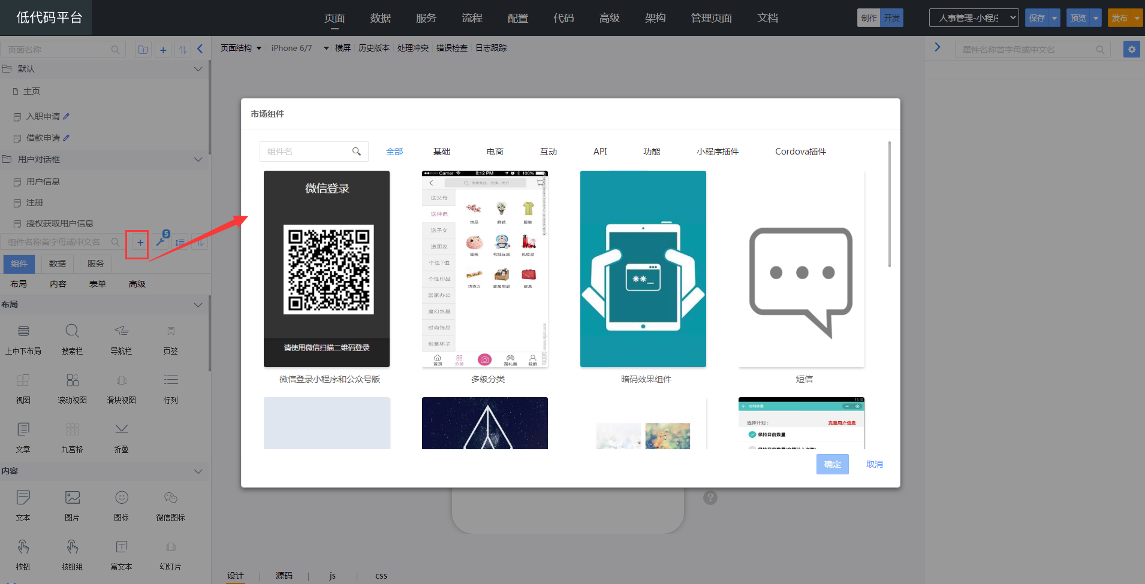Viewport: 1145px width, 584px height.
Task: Collapse the 用户对话框 folder chevron
Action: [x=198, y=159]
